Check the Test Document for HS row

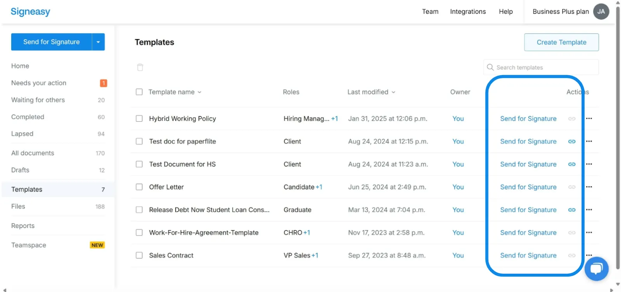click(139, 164)
